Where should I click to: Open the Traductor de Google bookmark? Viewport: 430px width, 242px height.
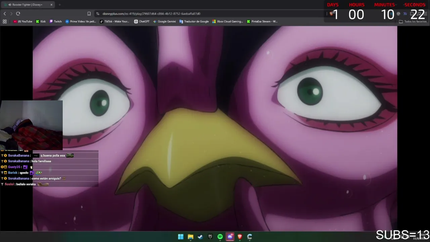tap(194, 22)
